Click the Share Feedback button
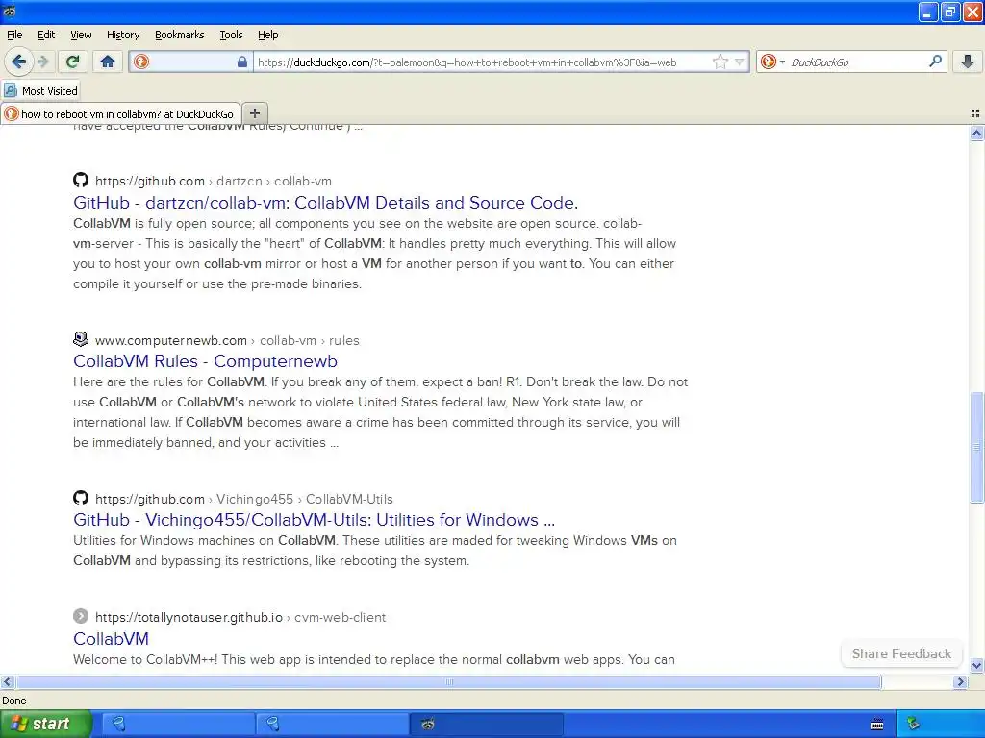Image resolution: width=985 pixels, height=738 pixels. 901,653
